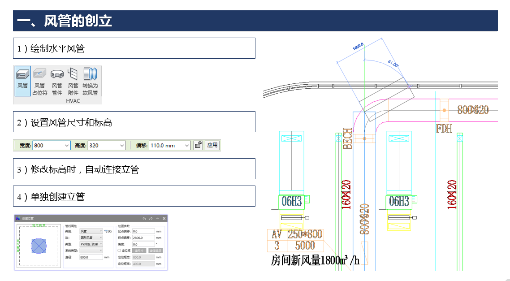The width and height of the screenshot is (510, 281).
Task: Open the 类别 风管 dropdown
Action: 91,231
